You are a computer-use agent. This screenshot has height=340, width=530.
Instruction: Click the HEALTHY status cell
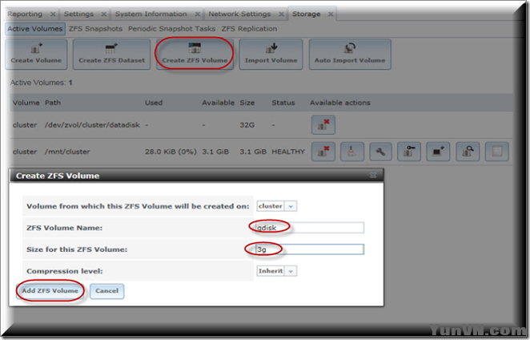[x=288, y=152]
